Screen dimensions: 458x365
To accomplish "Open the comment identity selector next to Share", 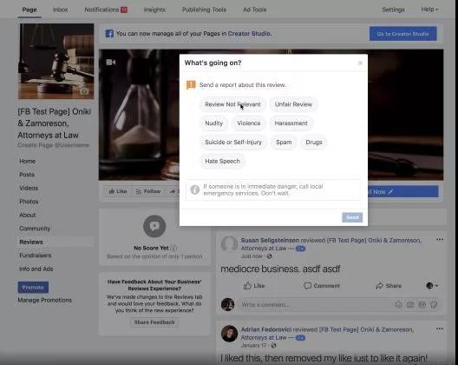I will coord(432,286).
